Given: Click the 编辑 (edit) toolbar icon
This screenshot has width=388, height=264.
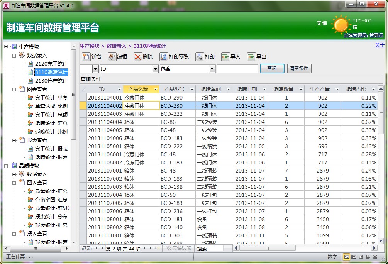Looking at the screenshot, I should click(112, 57).
